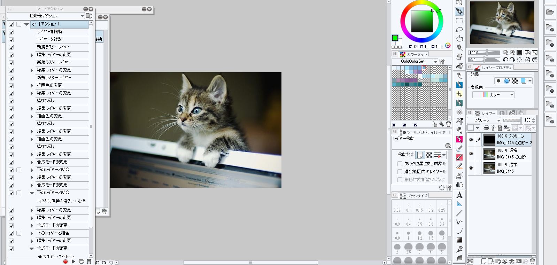Screen dimensions: 557x265
Task: Select the Text tool
Action: pyautogui.click(x=459, y=195)
